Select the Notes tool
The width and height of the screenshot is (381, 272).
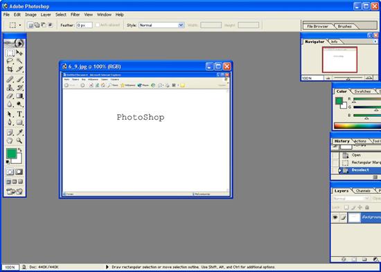point(10,132)
